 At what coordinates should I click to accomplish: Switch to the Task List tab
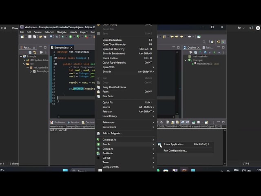pyautogui.click(x=208, y=47)
